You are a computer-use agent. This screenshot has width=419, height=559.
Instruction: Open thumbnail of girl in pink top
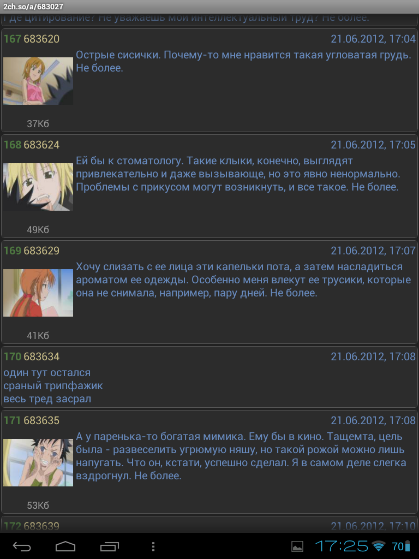pyautogui.click(x=38, y=81)
